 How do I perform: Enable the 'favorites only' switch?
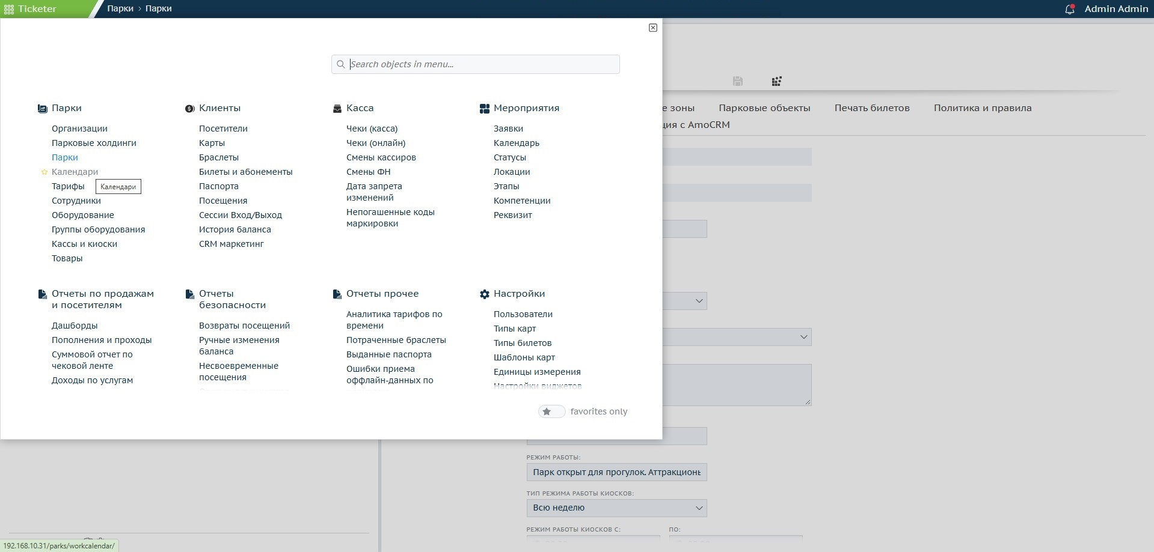coord(551,411)
